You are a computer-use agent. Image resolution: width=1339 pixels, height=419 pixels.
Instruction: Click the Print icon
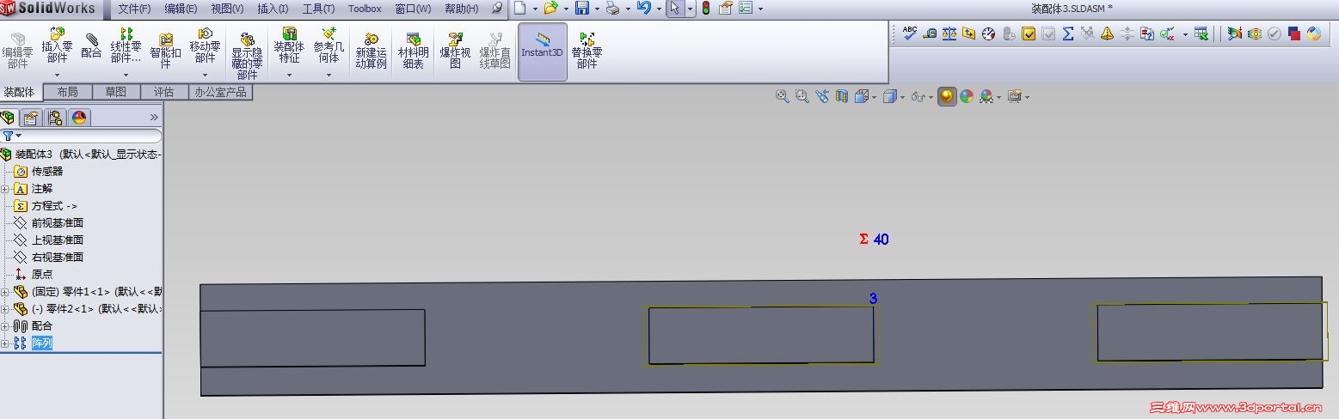612,9
